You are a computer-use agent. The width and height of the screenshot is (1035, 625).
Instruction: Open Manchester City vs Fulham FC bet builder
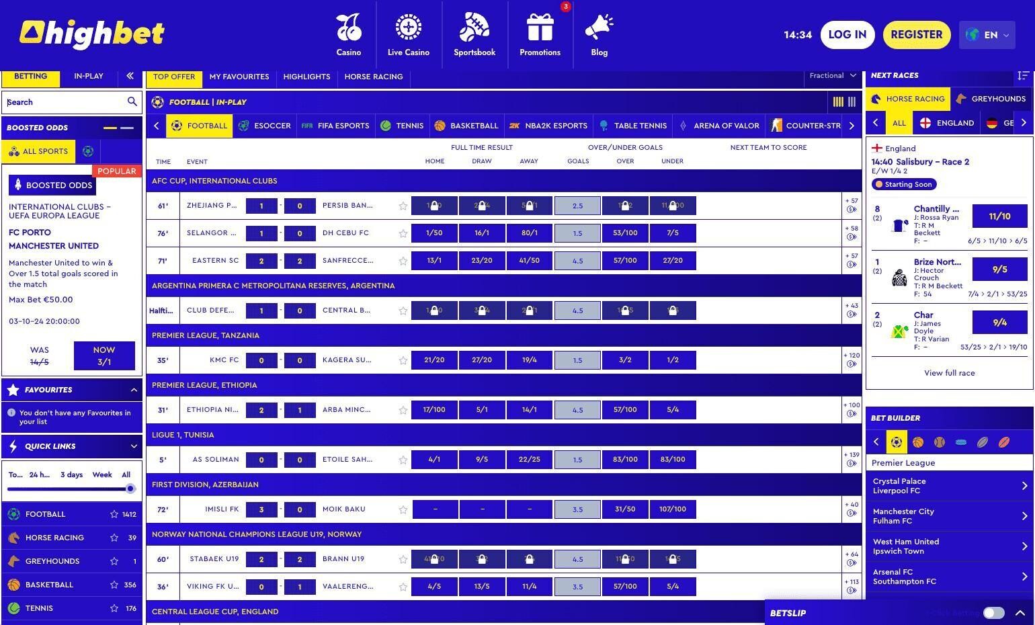[x=950, y=516]
